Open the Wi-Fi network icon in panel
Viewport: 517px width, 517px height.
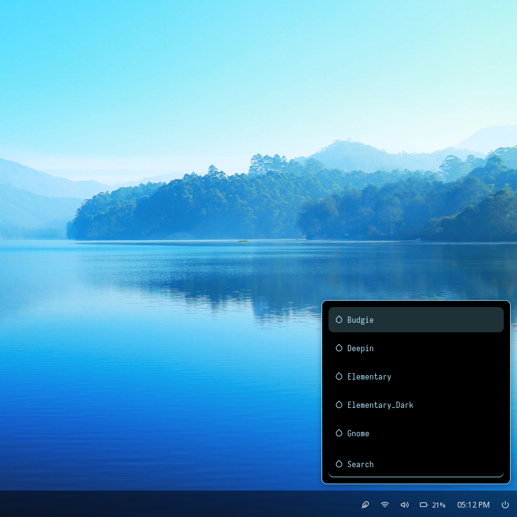[385, 504]
